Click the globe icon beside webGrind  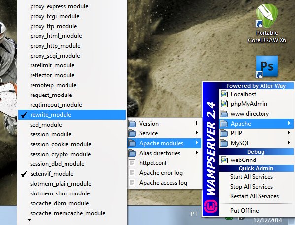[x=224, y=160]
